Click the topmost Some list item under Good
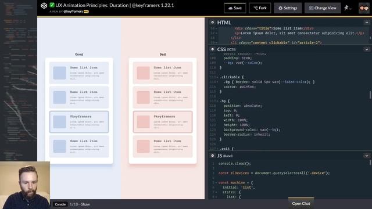The image size is (372, 209). click(x=79, y=73)
